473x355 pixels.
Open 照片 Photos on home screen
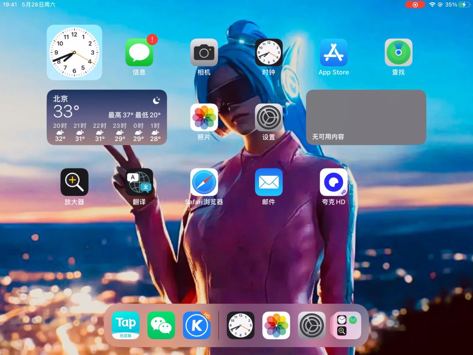pos(204,117)
